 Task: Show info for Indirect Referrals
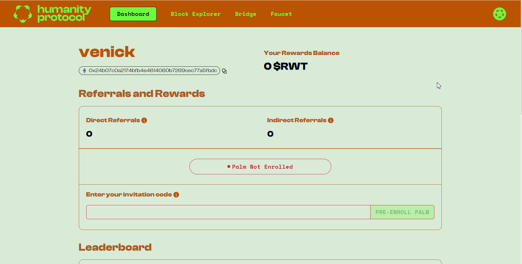tap(331, 120)
